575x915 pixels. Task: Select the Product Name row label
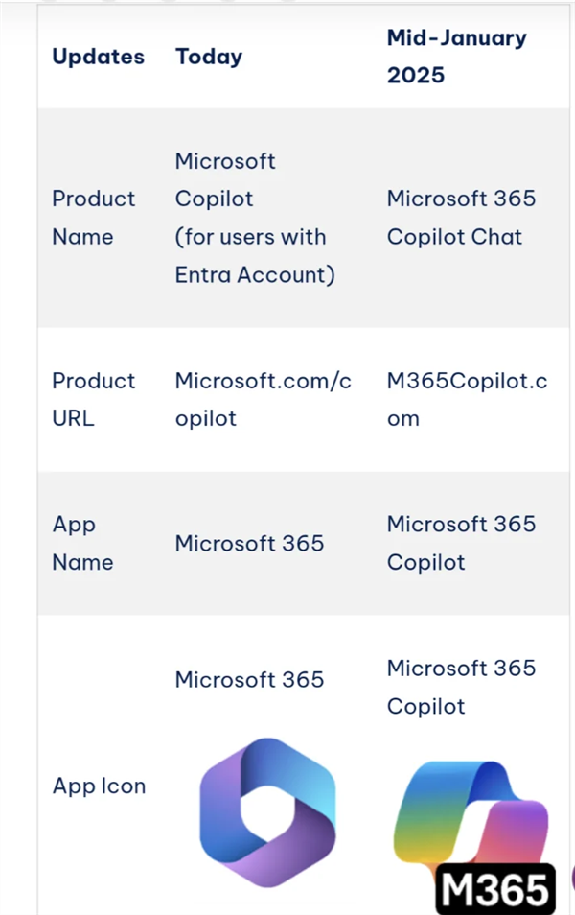(x=93, y=218)
